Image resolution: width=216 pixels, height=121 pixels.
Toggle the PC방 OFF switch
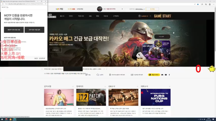click(162, 37)
